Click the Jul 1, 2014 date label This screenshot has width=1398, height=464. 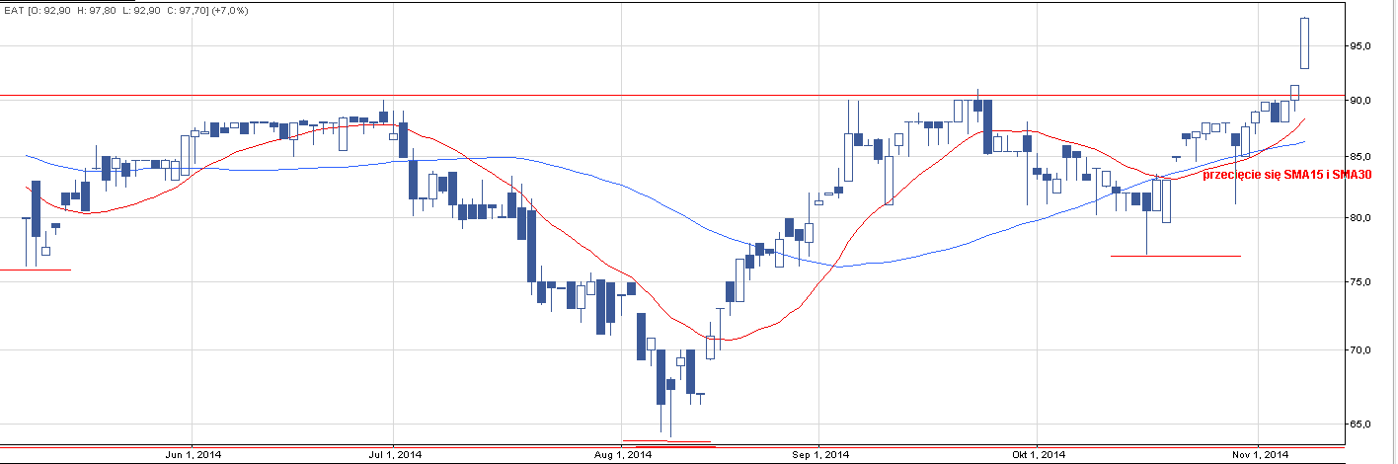(x=395, y=455)
